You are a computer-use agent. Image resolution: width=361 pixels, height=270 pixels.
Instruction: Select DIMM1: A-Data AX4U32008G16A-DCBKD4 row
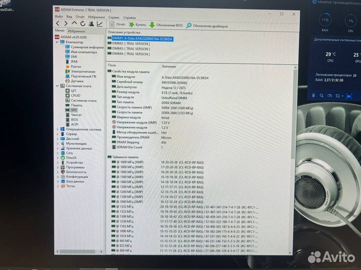[140, 38]
